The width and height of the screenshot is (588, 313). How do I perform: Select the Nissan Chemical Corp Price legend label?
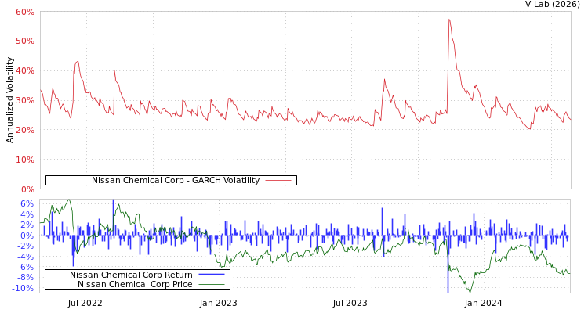pos(135,284)
